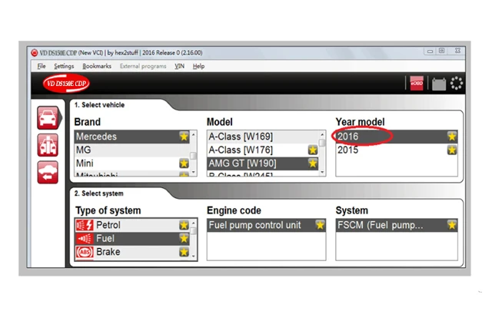492x321 pixels.
Task: Select Petrol type of system
Action: 132,225
